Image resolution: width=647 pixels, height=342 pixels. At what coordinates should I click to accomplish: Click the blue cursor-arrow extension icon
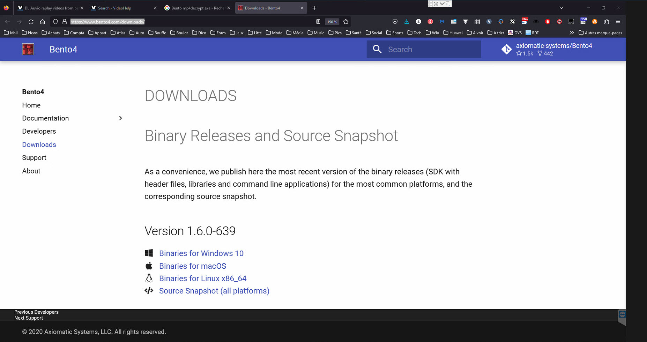489,22
